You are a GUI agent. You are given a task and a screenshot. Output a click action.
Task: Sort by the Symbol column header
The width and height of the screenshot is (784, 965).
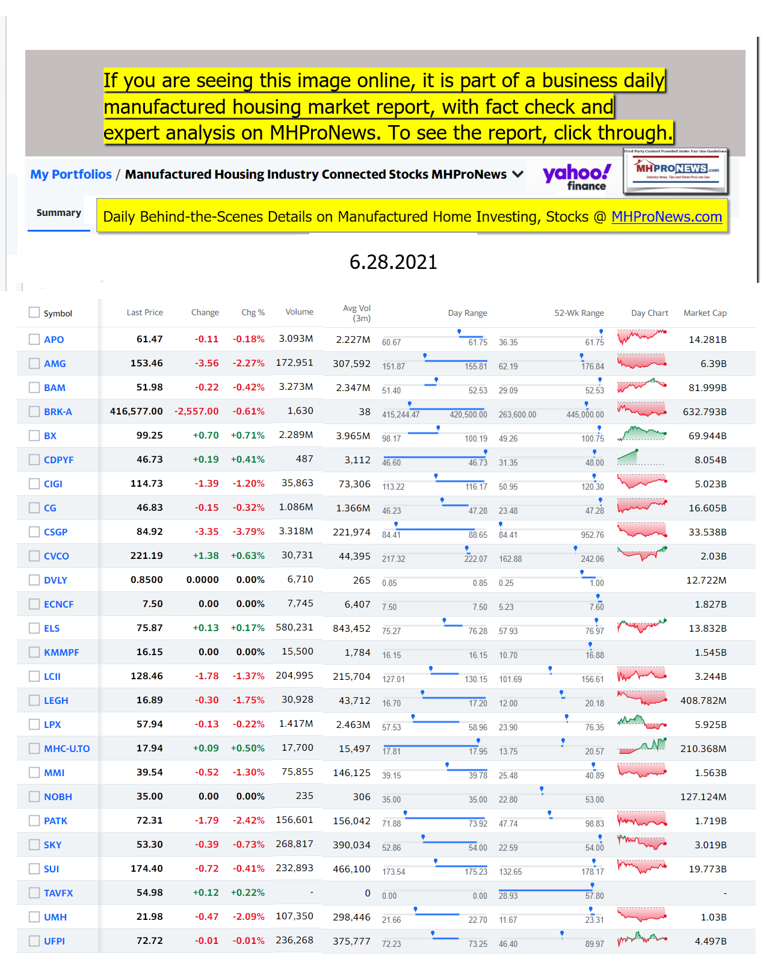pyautogui.click(x=58, y=313)
